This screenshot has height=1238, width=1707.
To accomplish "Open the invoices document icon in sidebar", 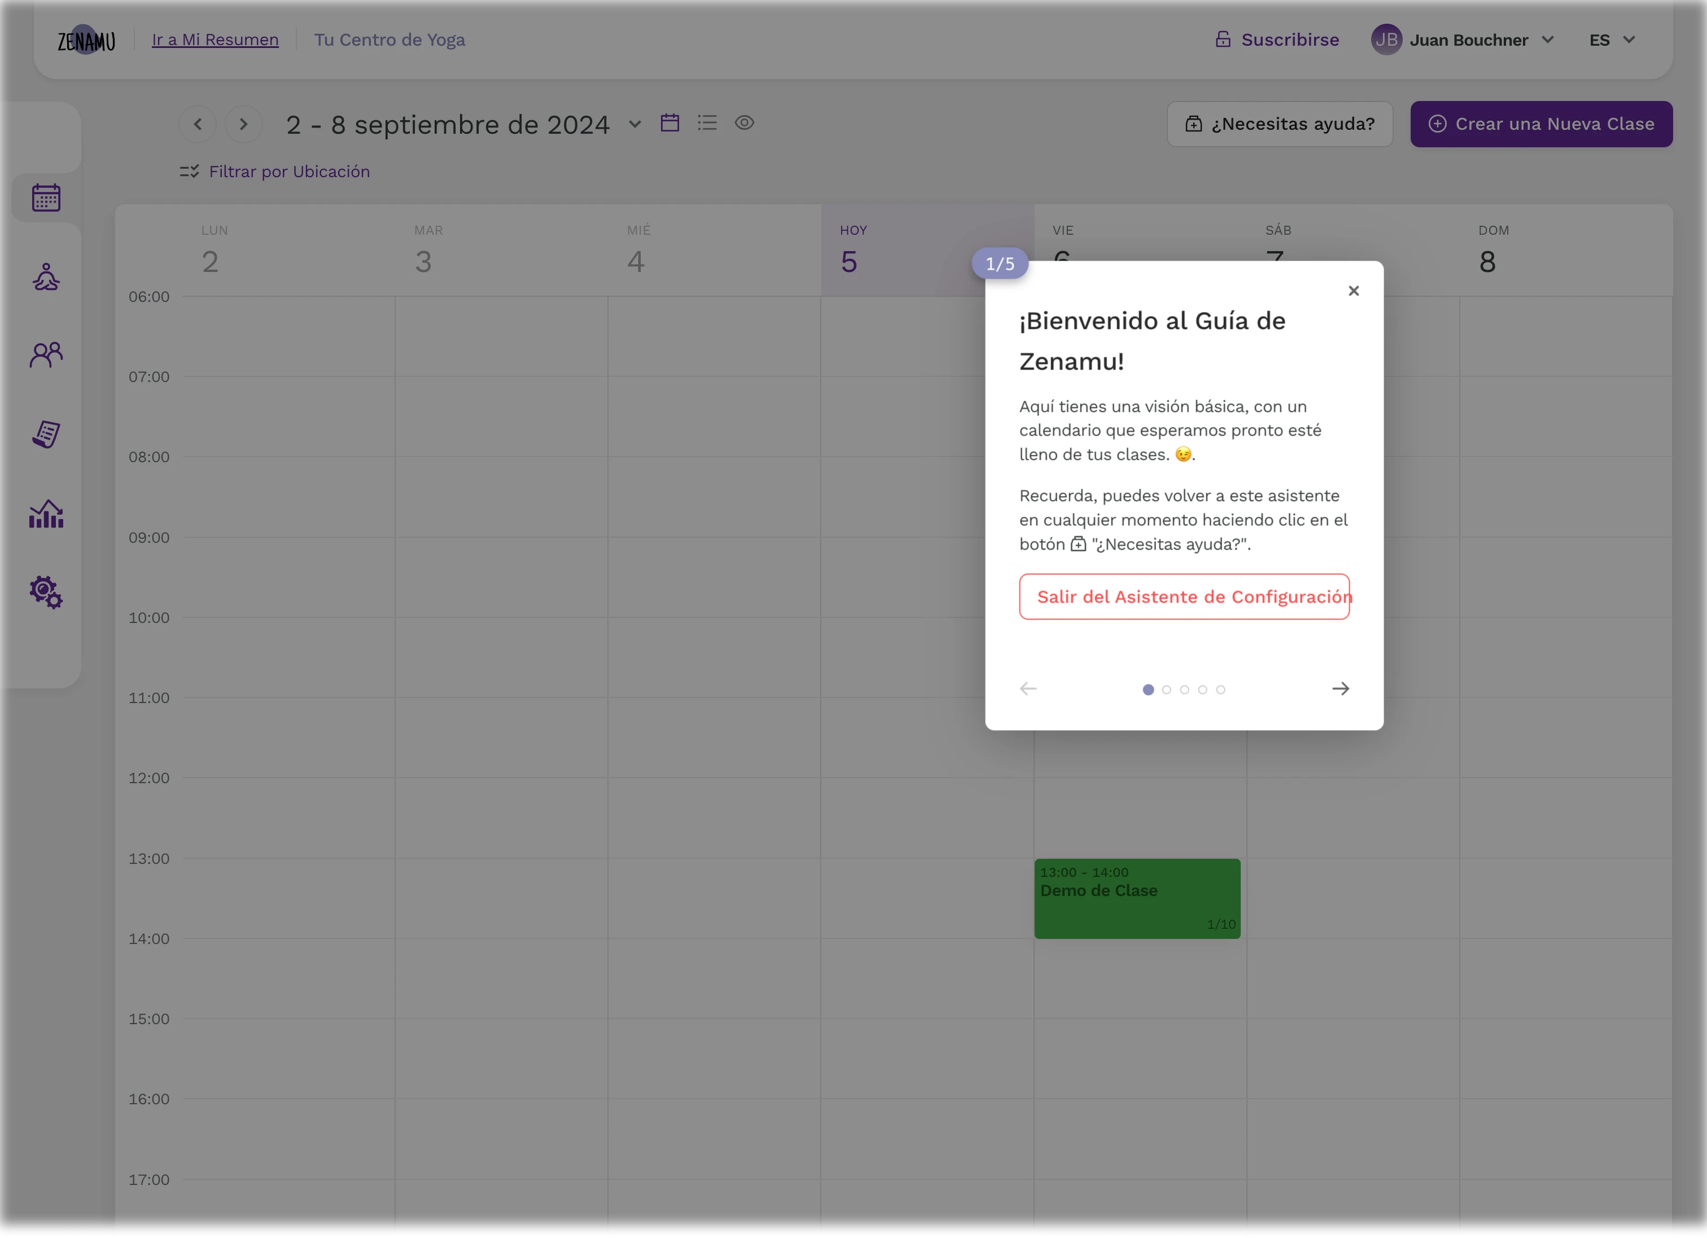I will point(46,434).
